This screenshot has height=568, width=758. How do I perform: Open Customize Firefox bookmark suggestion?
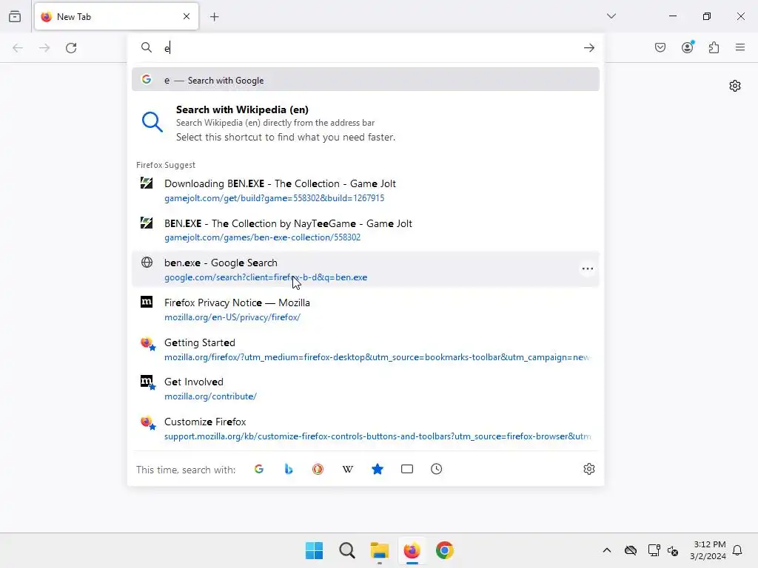pyautogui.click(x=366, y=428)
